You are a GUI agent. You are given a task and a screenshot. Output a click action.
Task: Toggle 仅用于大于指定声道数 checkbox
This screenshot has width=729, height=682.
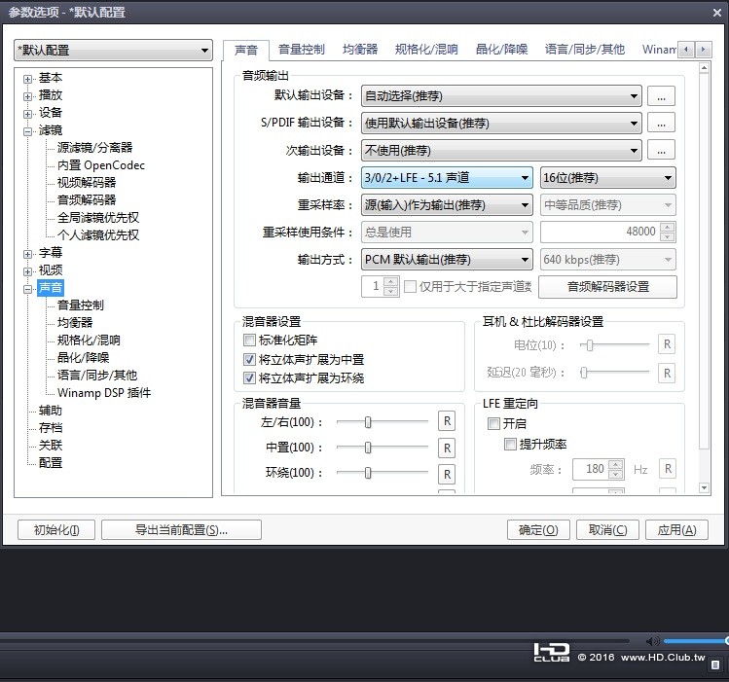pos(410,286)
